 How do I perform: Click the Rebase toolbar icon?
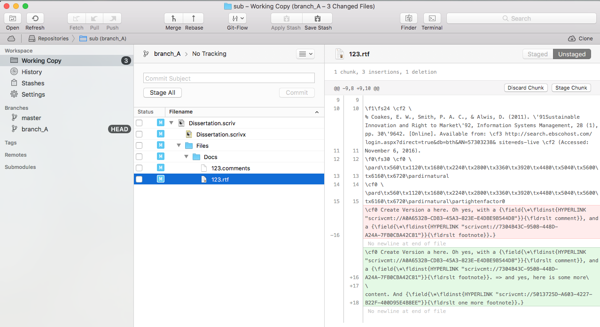pos(194,19)
